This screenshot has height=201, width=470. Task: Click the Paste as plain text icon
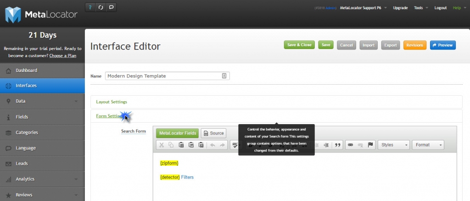coord(191,145)
